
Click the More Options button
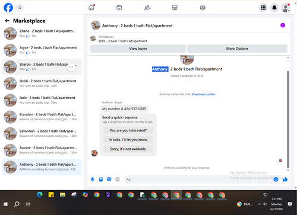pos(237,49)
